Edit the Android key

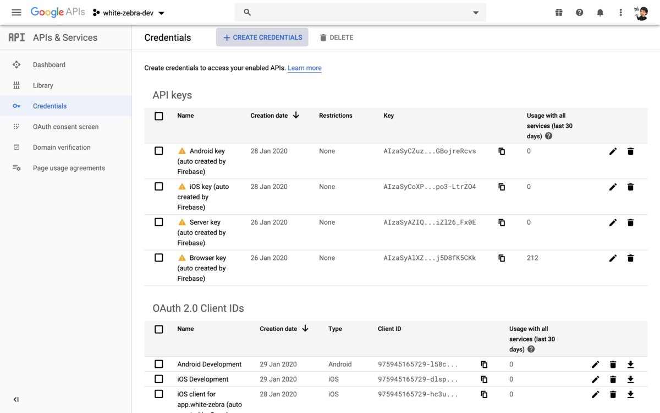[x=613, y=151]
